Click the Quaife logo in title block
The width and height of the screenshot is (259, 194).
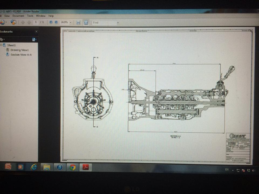coord(237,136)
